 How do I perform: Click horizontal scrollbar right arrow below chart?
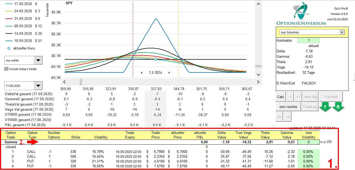point(258,82)
